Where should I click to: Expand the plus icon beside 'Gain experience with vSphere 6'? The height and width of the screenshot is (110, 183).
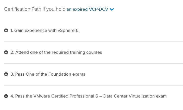pyautogui.click(x=6, y=31)
